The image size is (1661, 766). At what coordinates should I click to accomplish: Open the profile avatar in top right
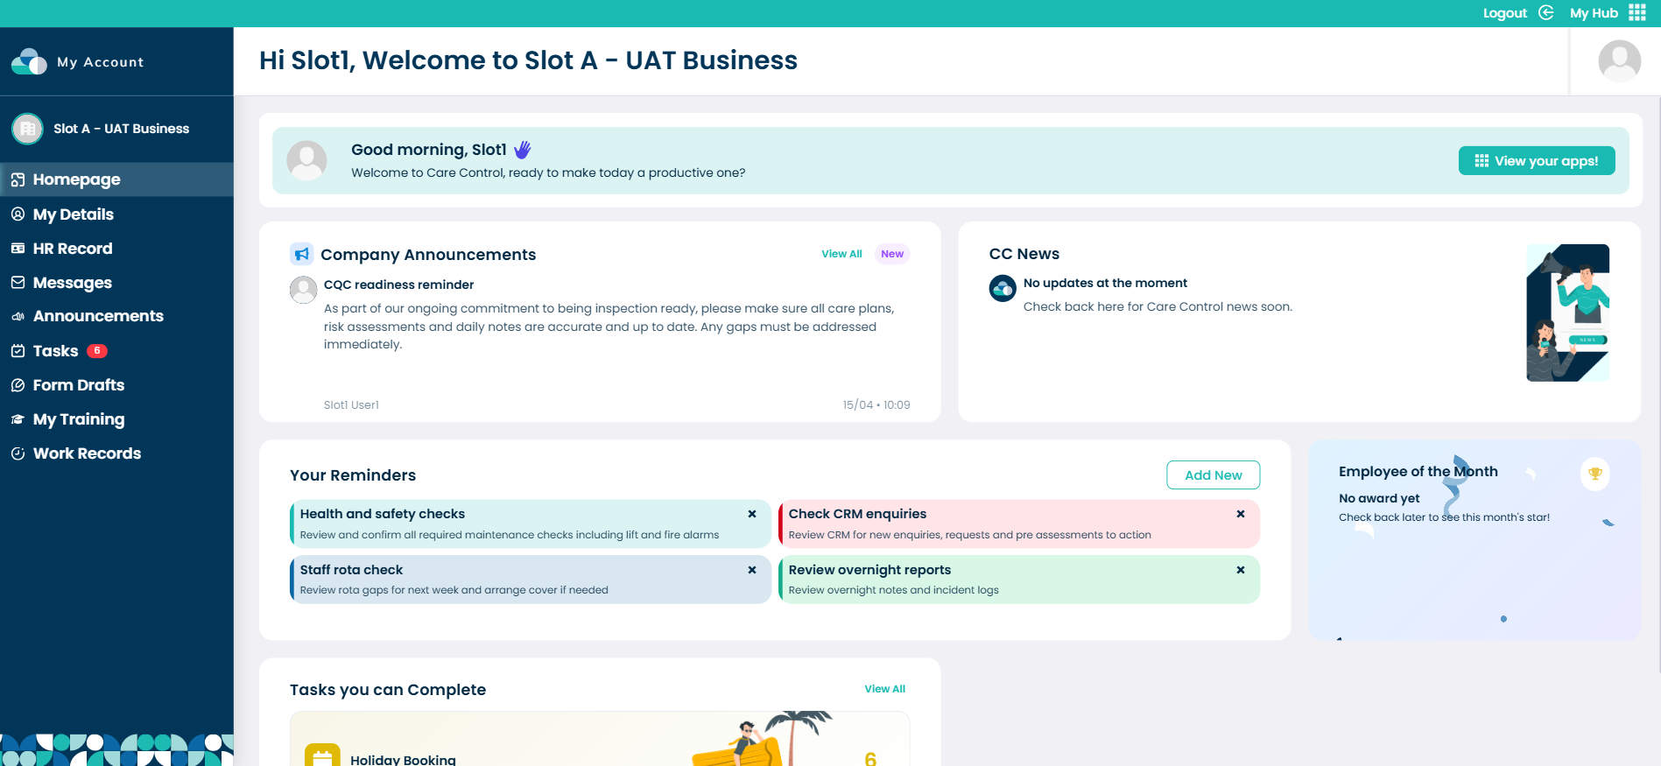[x=1619, y=61]
